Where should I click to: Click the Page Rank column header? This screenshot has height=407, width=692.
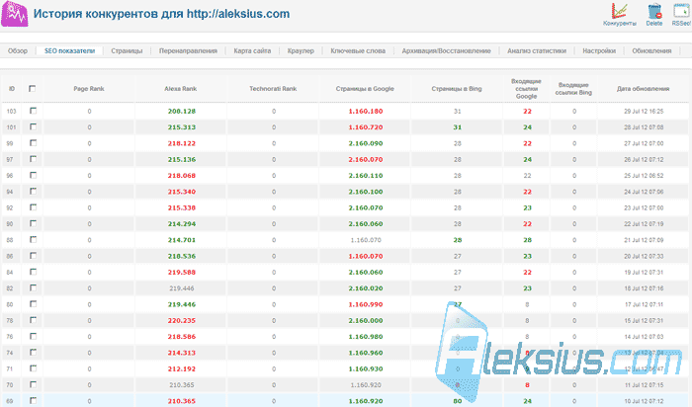point(89,89)
